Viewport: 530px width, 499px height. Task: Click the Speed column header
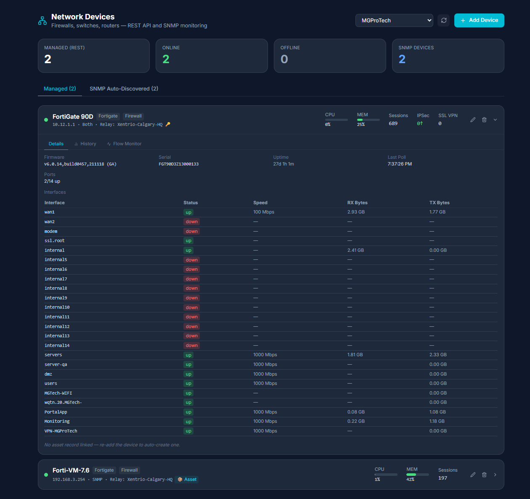(260, 203)
